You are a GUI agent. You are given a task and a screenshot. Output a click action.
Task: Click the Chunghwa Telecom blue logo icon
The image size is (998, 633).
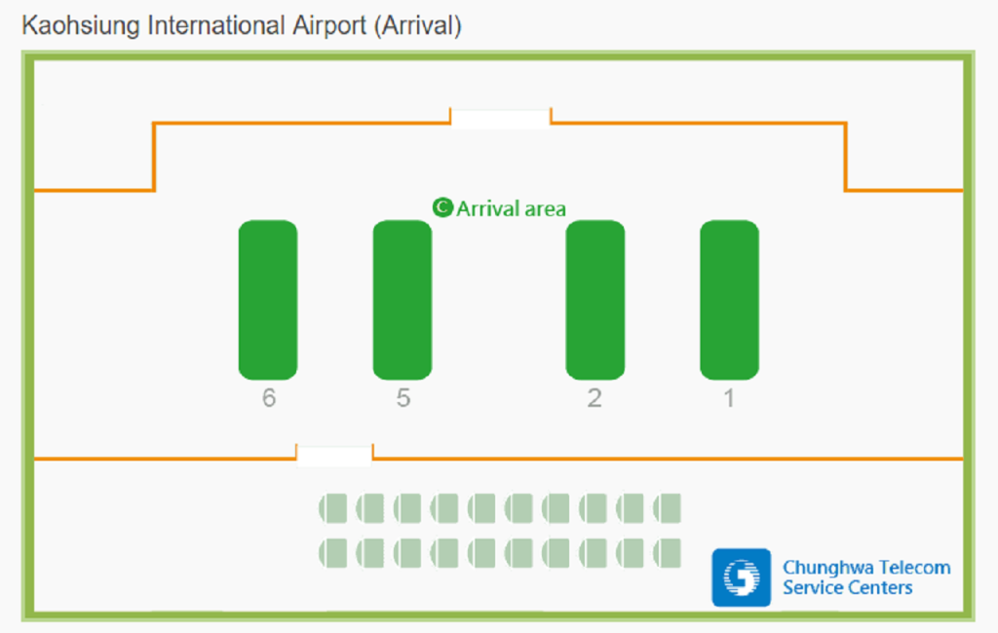(741, 577)
